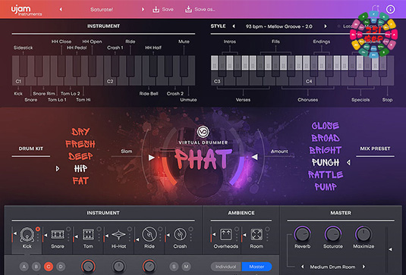
Task: Choose the PUMP mix preset
Action: pos(326,186)
